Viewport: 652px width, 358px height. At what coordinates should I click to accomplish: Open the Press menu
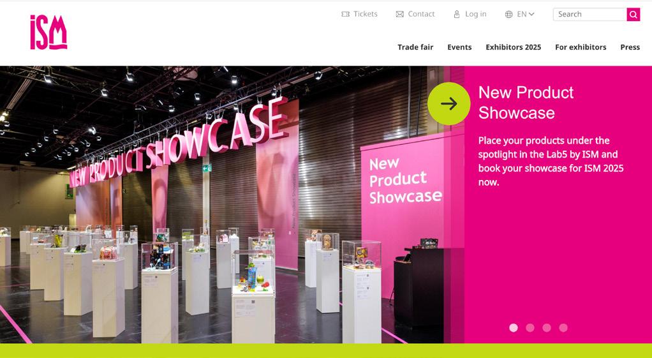click(630, 47)
